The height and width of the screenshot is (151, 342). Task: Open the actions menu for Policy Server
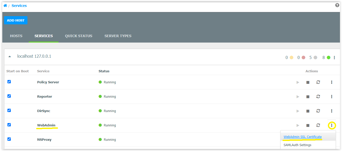coord(332,82)
